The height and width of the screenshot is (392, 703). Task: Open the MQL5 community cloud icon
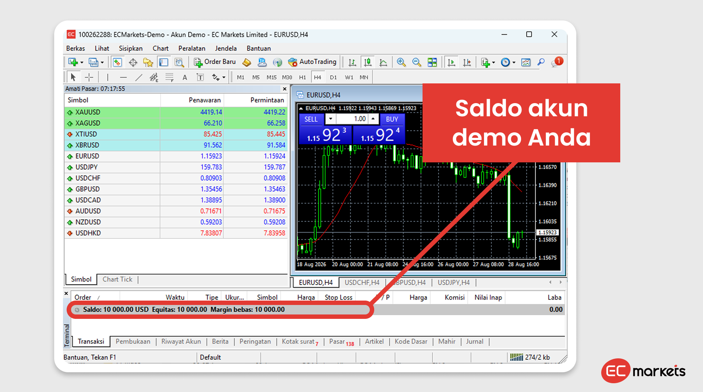click(262, 62)
